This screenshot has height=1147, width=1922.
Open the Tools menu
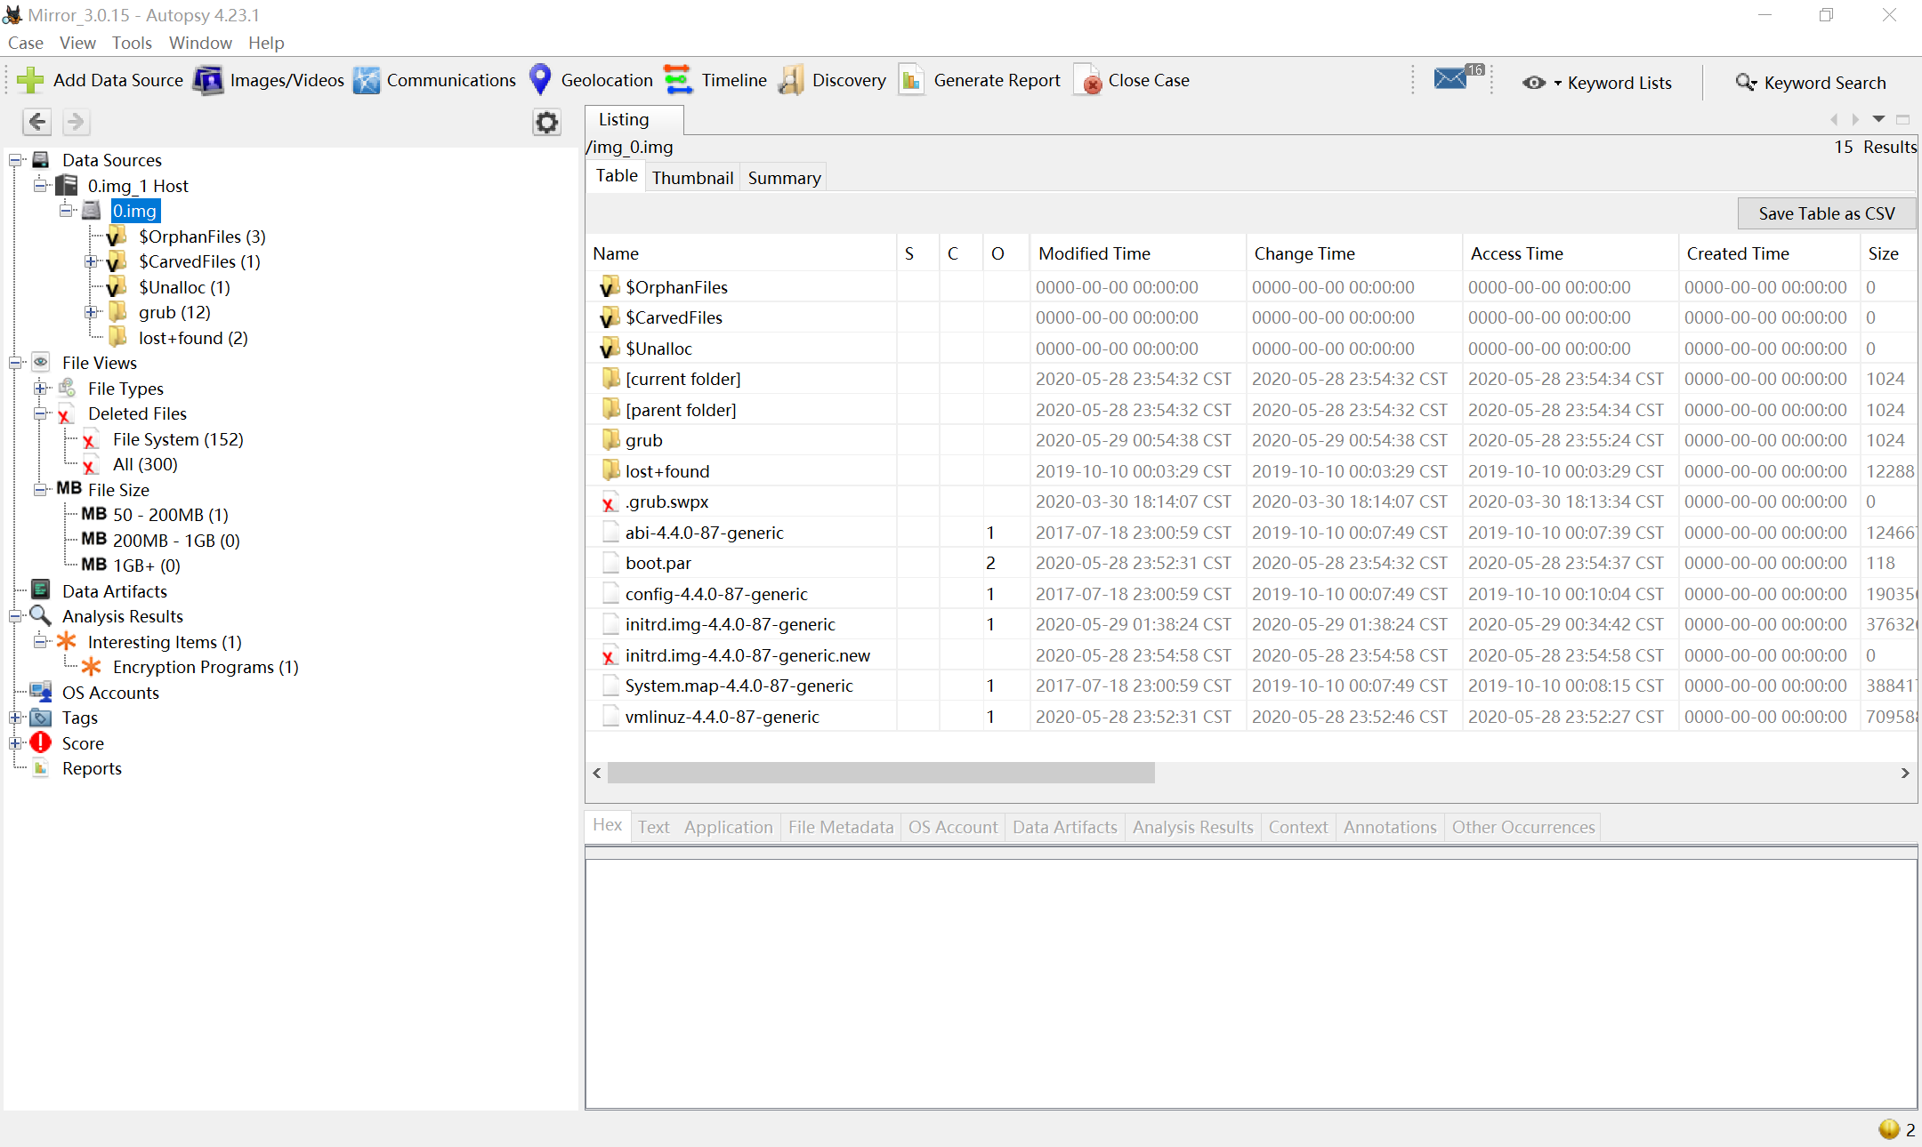[x=132, y=43]
